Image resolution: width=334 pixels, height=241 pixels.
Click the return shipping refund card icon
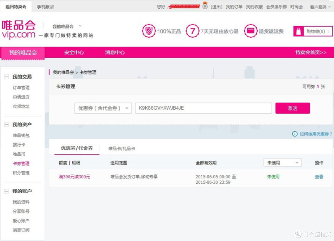point(250,31)
